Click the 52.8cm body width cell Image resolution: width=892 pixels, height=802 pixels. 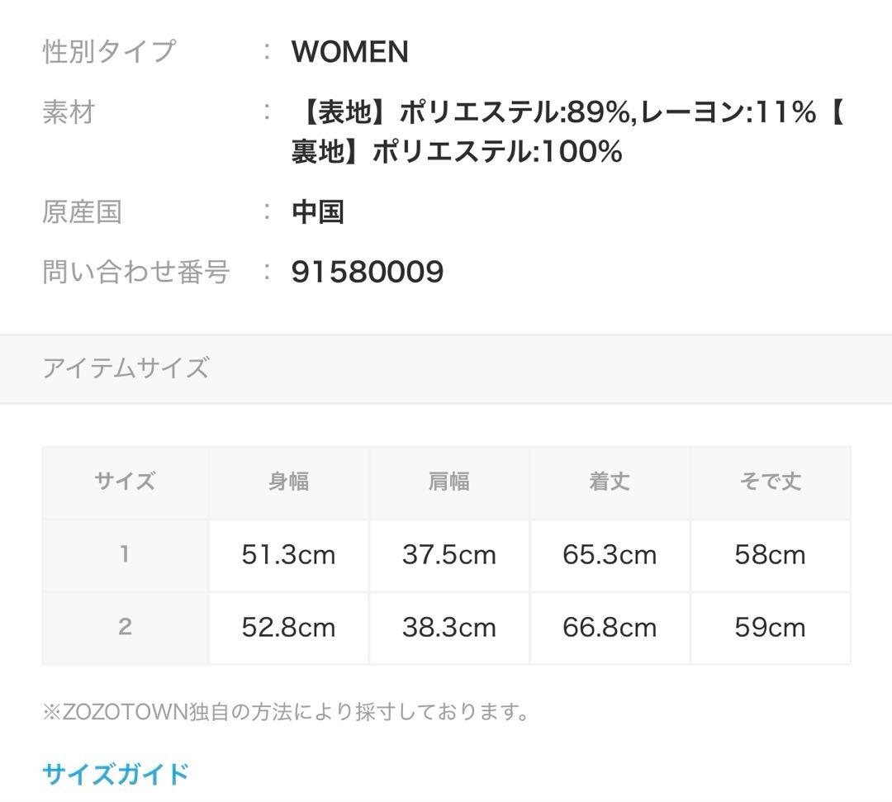pyautogui.click(x=288, y=628)
